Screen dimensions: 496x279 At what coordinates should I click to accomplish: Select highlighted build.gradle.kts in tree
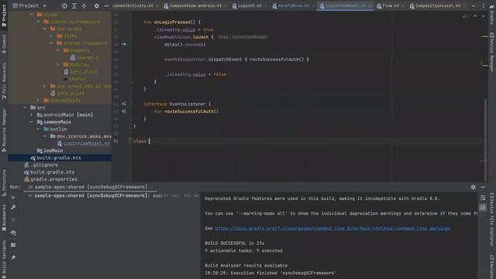click(x=59, y=158)
